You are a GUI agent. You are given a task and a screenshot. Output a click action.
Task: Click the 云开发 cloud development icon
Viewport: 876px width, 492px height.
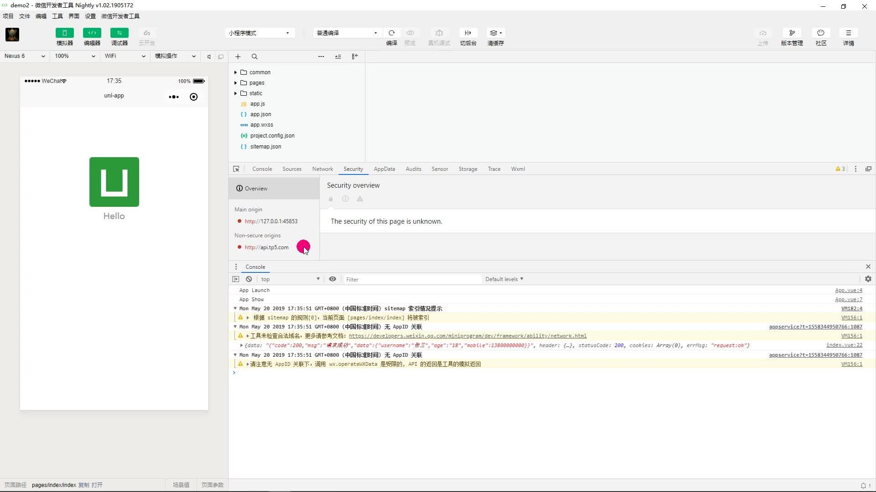[146, 33]
